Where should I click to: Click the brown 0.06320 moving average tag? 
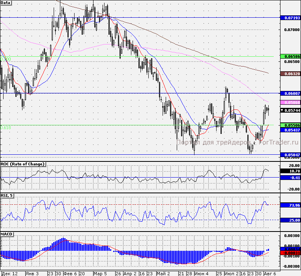[x=291, y=74]
